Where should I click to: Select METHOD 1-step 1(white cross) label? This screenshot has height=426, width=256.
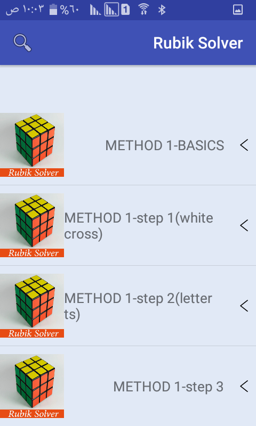point(139,226)
